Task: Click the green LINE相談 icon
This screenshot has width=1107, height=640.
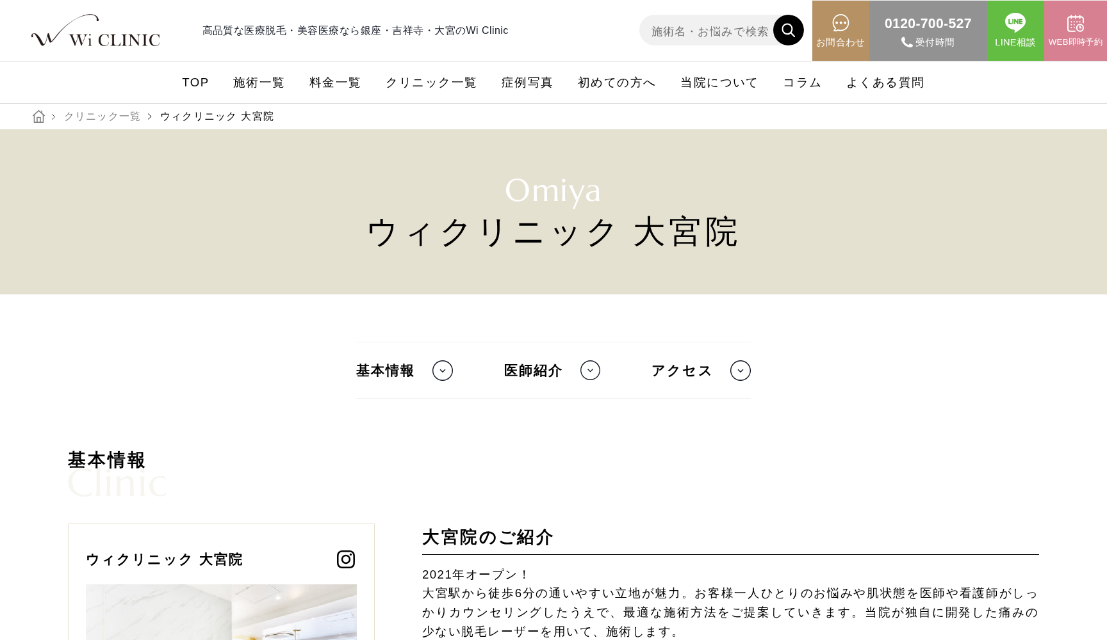Action: click(1015, 22)
